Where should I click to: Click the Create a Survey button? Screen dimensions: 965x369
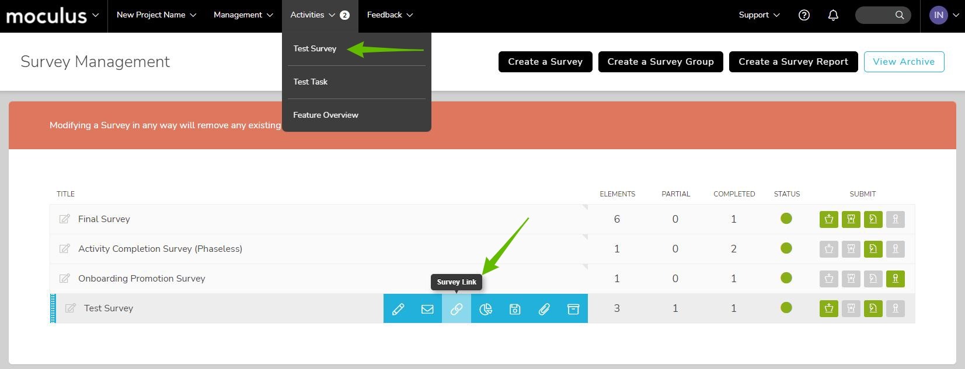545,62
